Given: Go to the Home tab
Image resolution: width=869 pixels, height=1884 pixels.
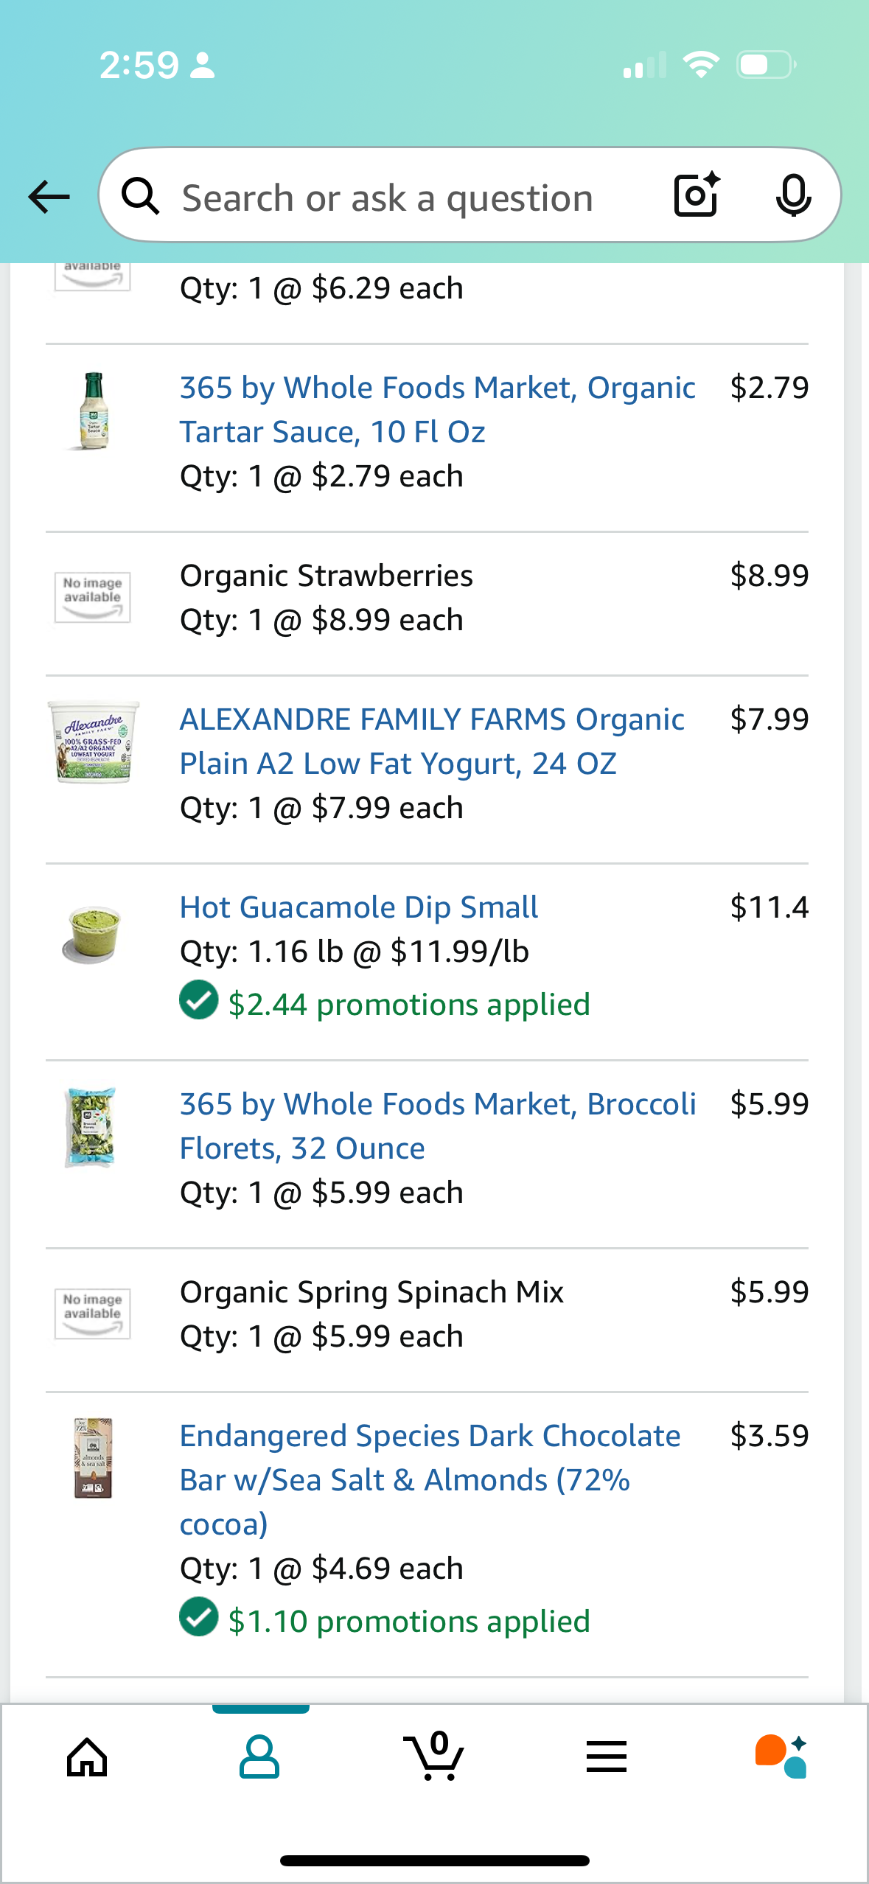Looking at the screenshot, I should point(87,1757).
